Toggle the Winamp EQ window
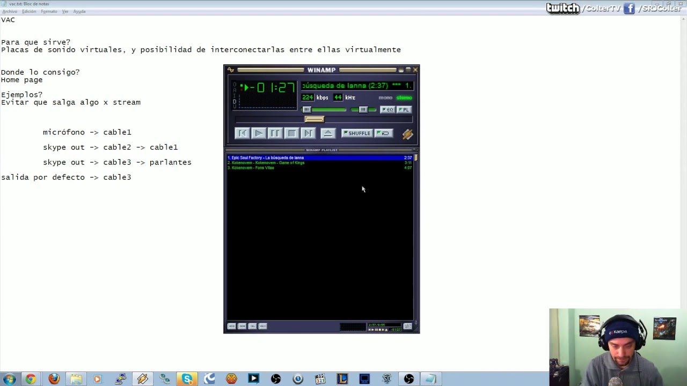This screenshot has height=386, width=687. (x=388, y=109)
